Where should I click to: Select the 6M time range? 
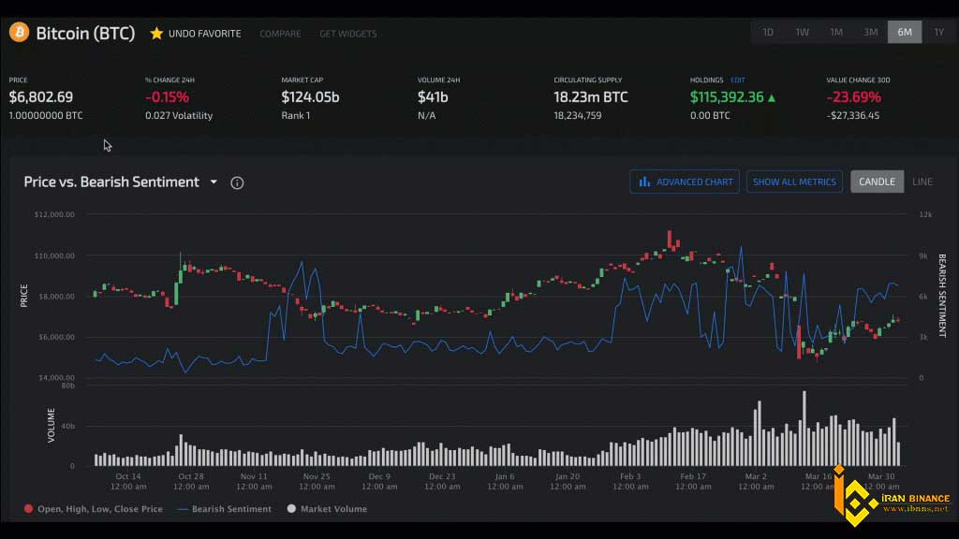905,32
